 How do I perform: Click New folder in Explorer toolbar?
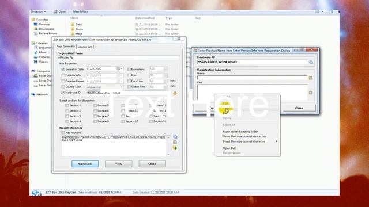(81, 11)
